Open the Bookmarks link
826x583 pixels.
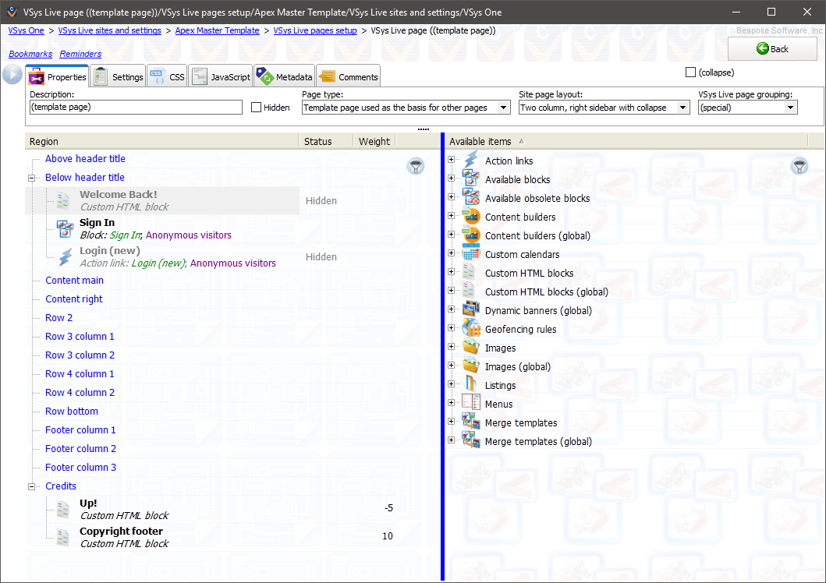30,54
